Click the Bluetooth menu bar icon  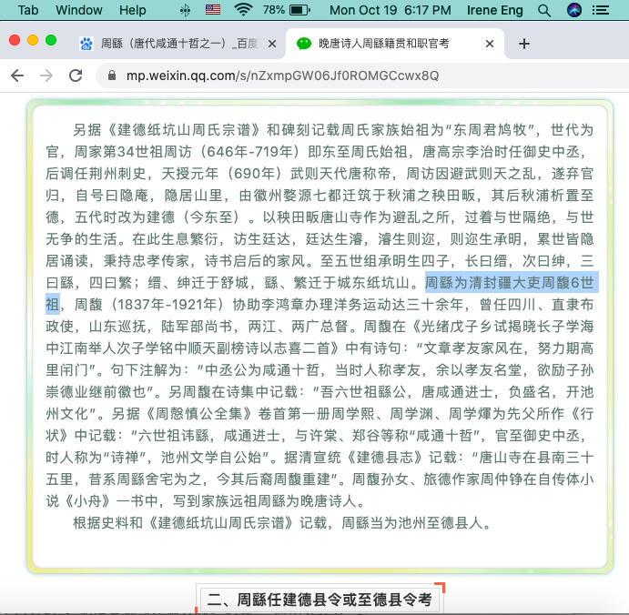tap(185, 10)
